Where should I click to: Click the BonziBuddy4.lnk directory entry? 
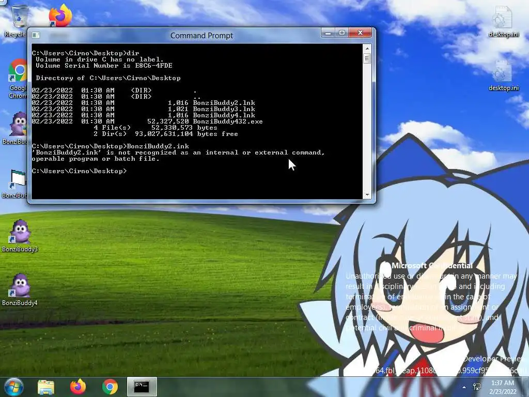(144, 115)
